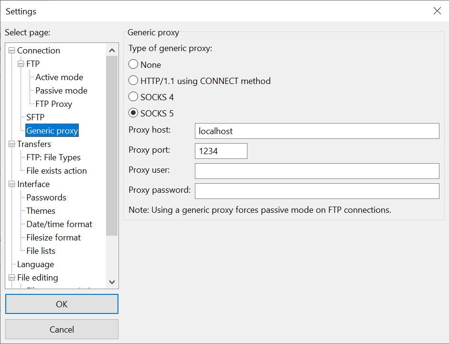Open the Themes settings page
The width and height of the screenshot is (449, 344).
tap(40, 210)
